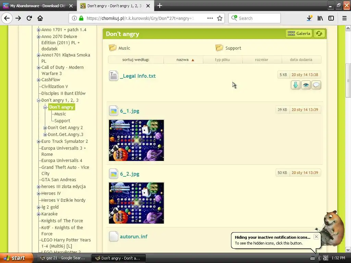Close the notification icons balloon
This screenshot has width=351, height=263.
pos(316,237)
